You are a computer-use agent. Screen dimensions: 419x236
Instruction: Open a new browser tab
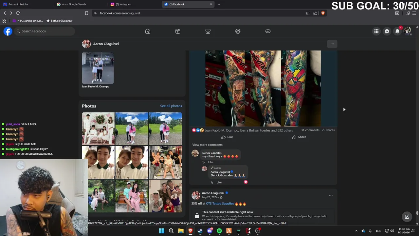(219, 4)
